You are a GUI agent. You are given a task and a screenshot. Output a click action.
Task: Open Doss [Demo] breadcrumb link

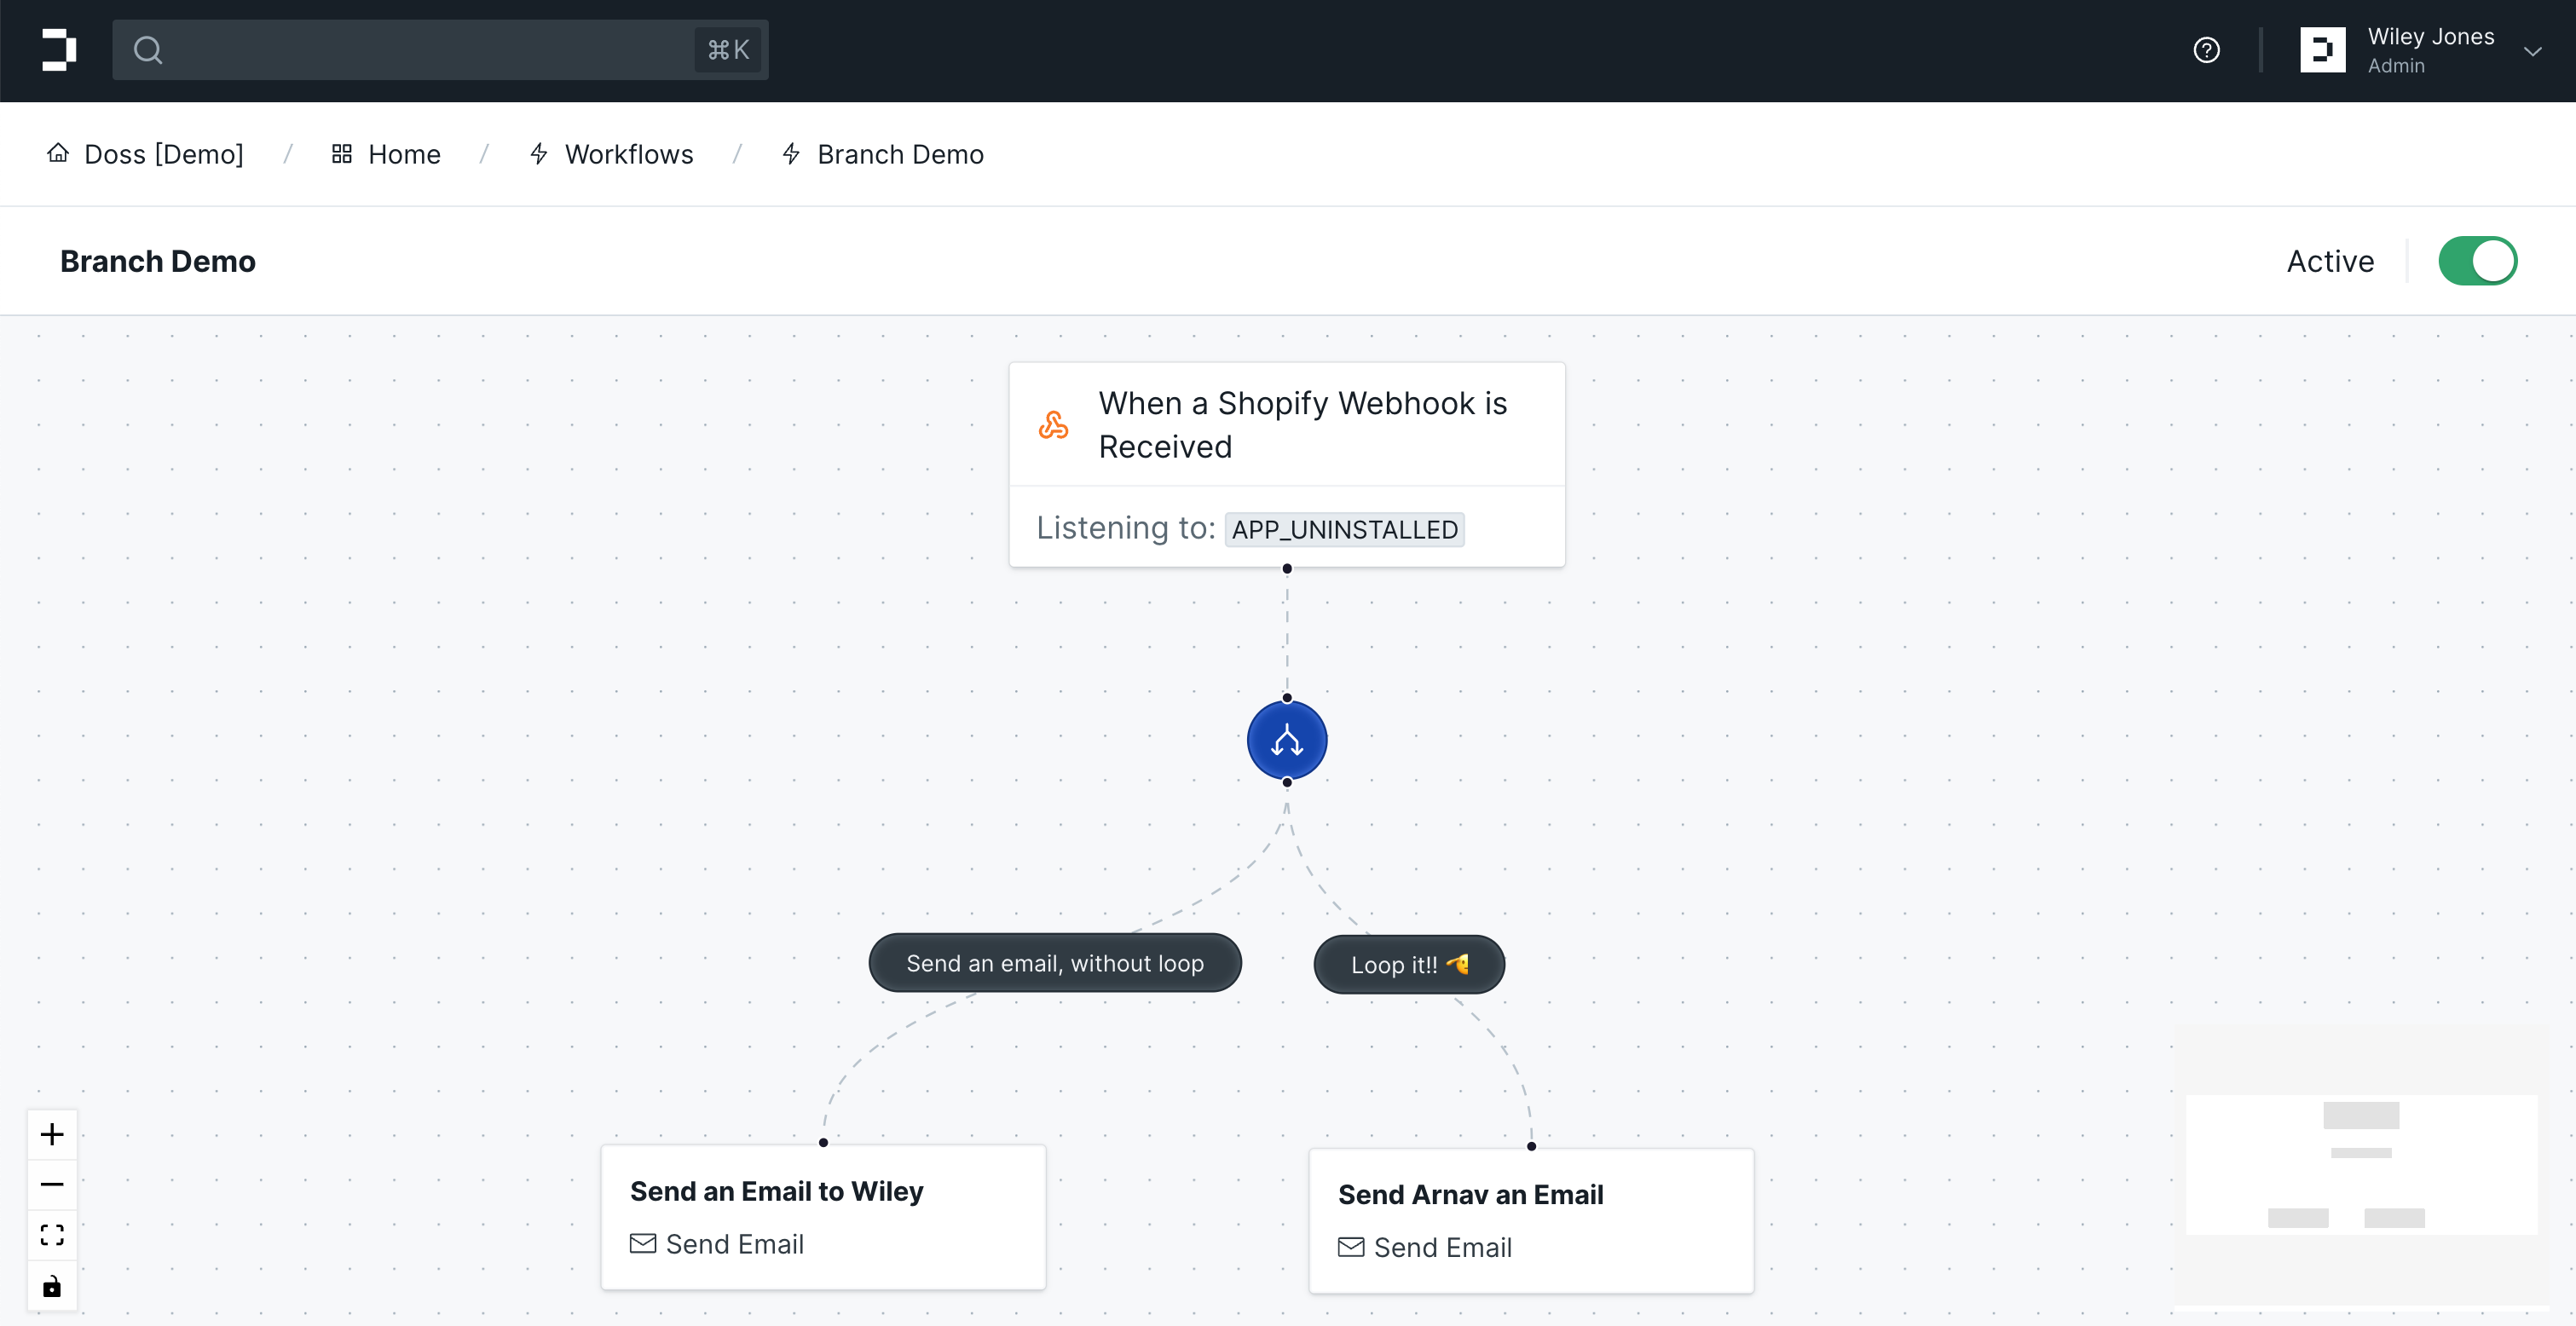(x=163, y=154)
